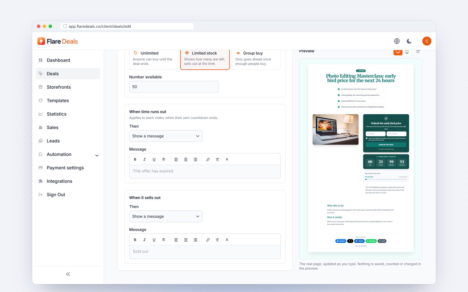Open the time-runs-out Then dropdown
The height and width of the screenshot is (292, 468).
[166, 136]
